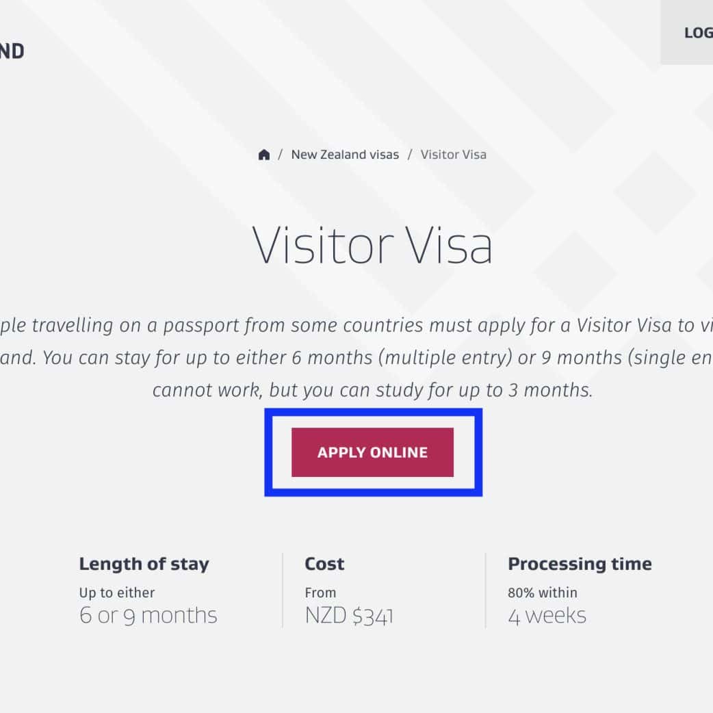Click the line mentioning 6 months multiple entry
This screenshot has height=713, width=713.
356,358
